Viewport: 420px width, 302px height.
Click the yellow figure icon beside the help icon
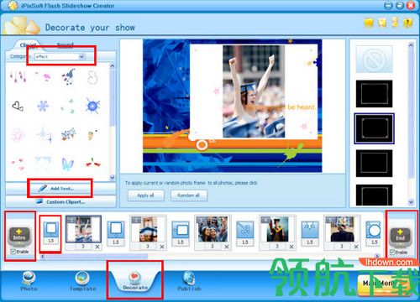pos(395,23)
